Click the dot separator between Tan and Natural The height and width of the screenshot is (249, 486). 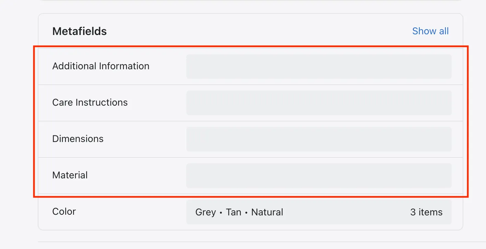point(246,213)
